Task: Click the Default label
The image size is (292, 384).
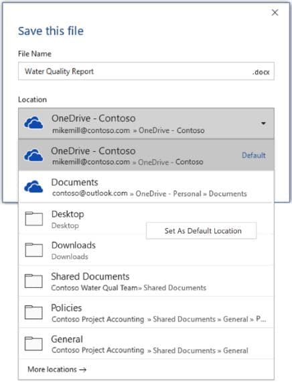Action: (x=254, y=155)
